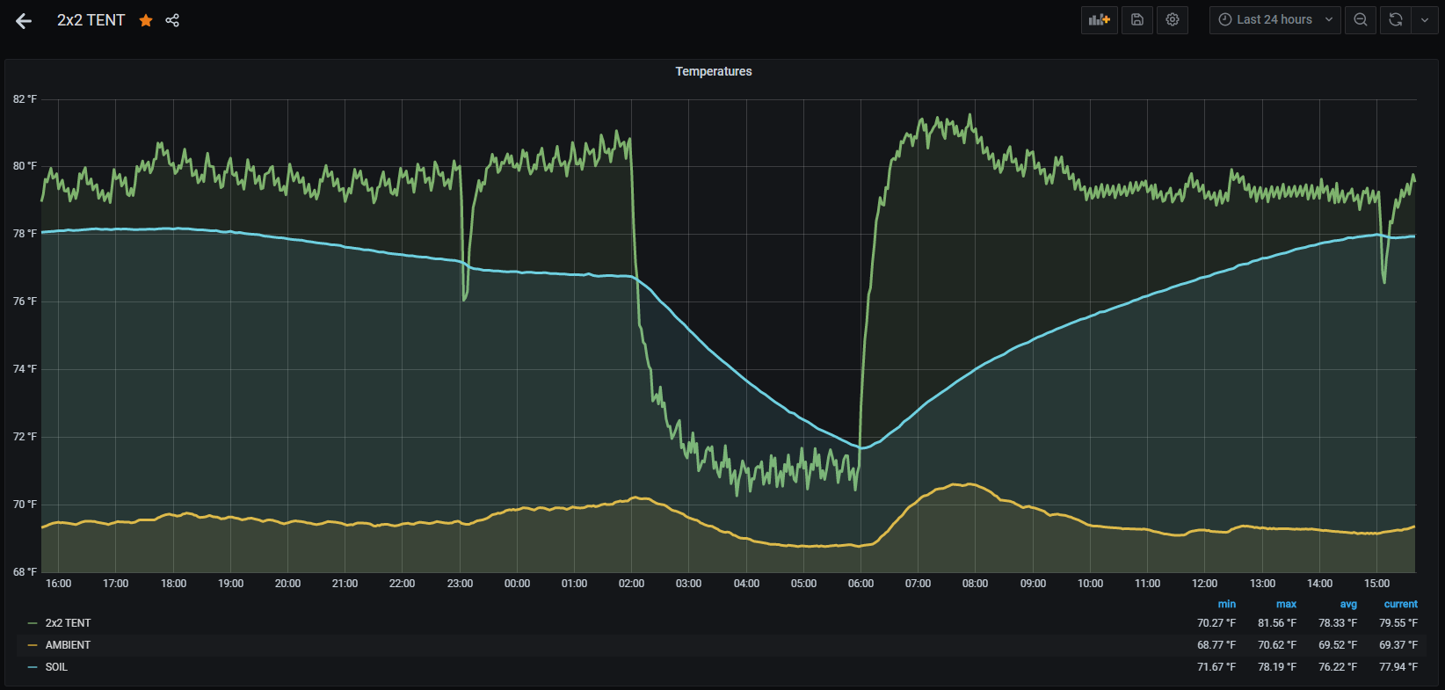Toggle the AMBIENT series in legend
Screen dimensions: 1445x690
[x=68, y=645]
